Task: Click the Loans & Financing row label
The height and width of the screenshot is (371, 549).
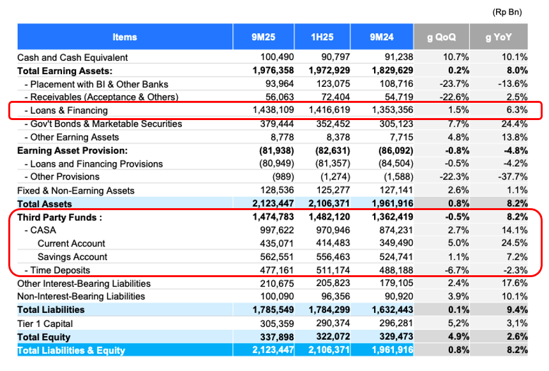Action: pos(66,110)
